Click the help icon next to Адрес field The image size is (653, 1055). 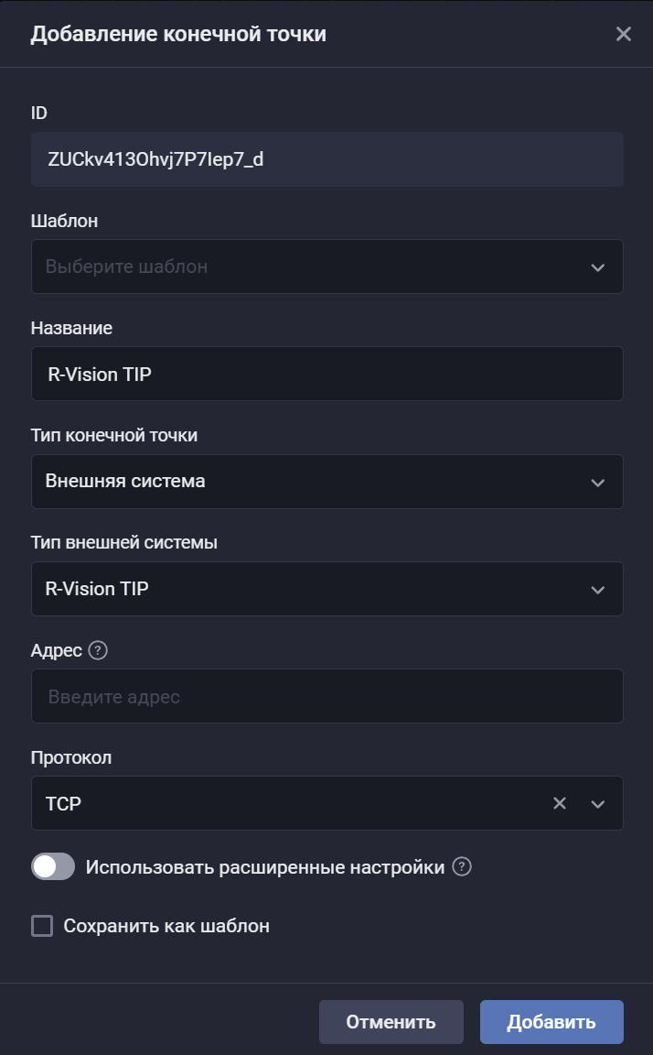(99, 650)
